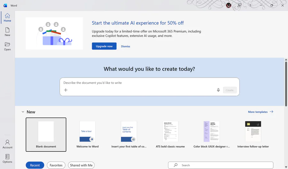The width and height of the screenshot is (288, 169).
Task: Activate the microphone dictation icon
Action: pos(218,90)
